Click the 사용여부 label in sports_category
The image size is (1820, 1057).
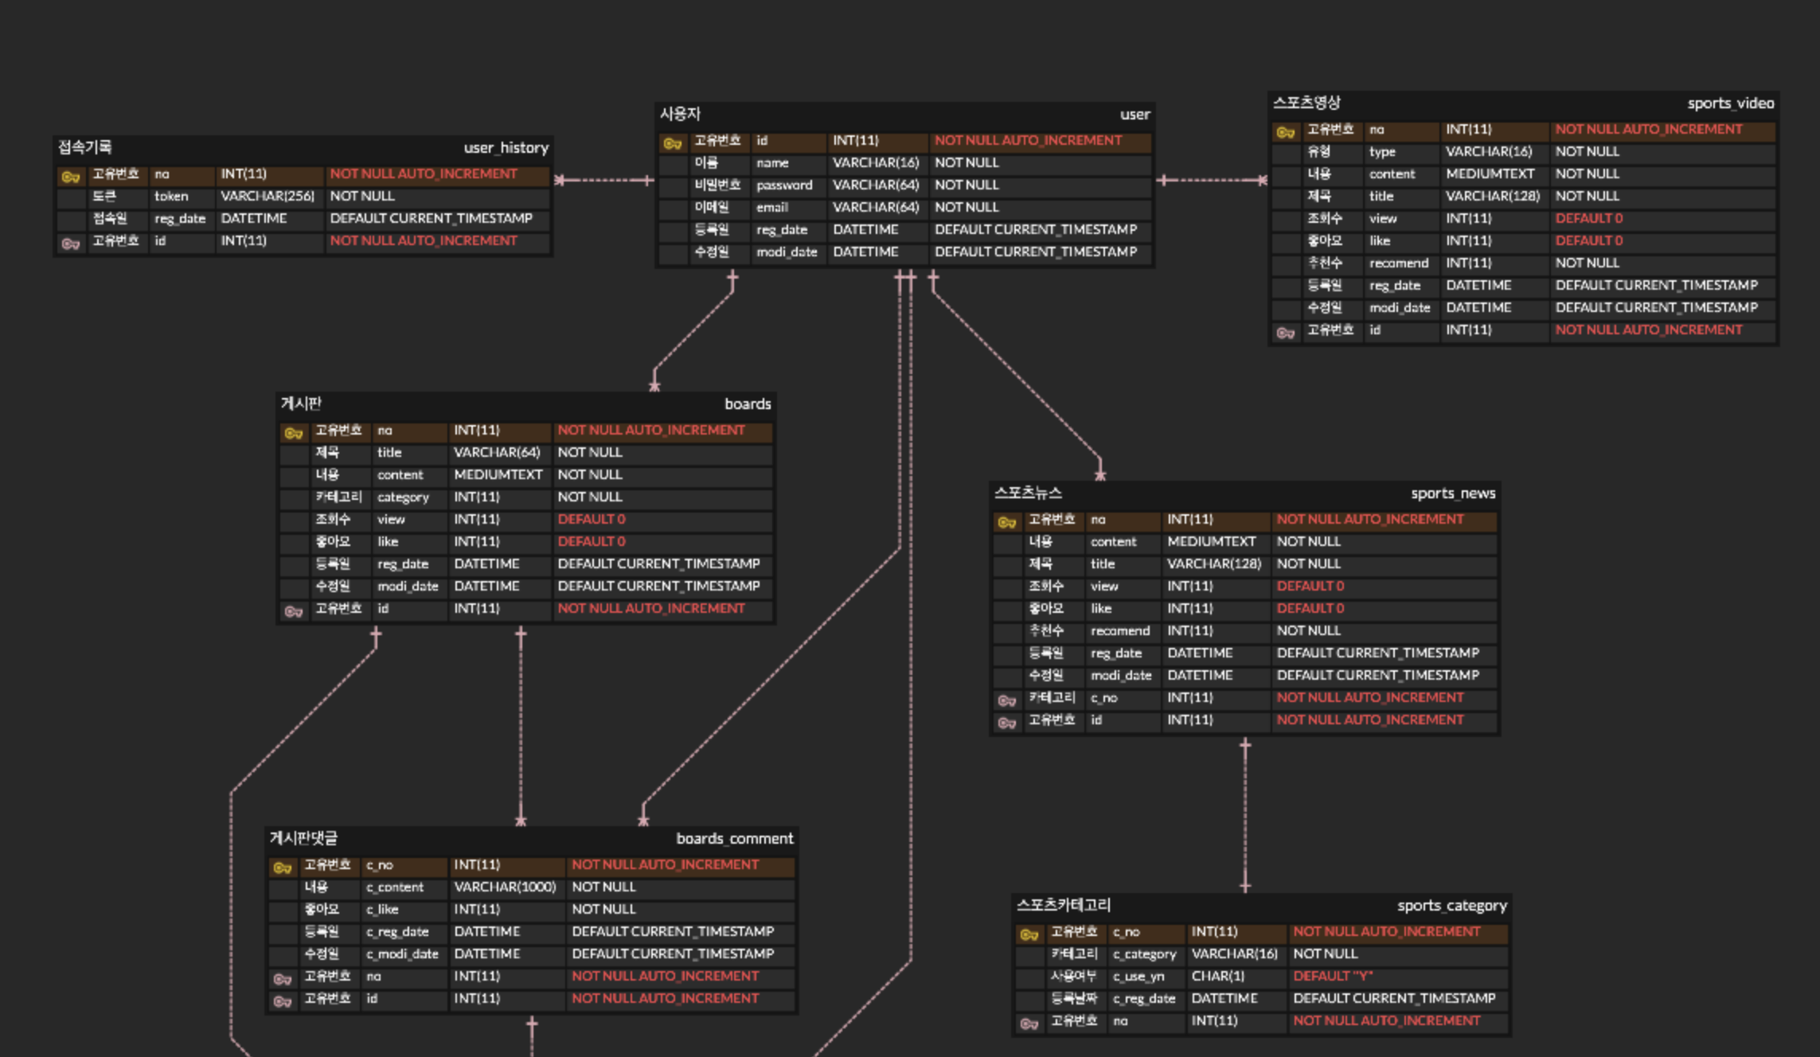coord(1074,976)
